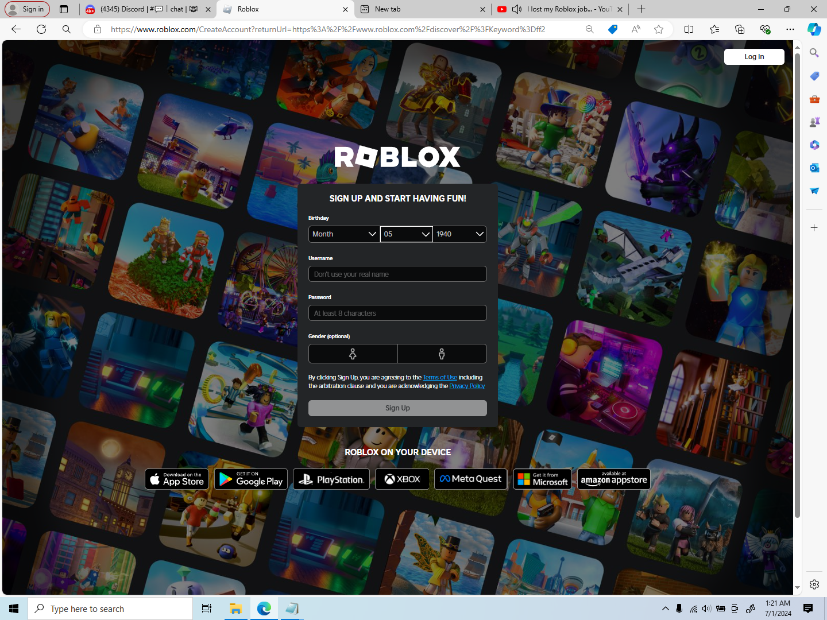This screenshot has height=620, width=827.
Task: Switch to the YouTube Roblox job tab
Action: [560, 9]
